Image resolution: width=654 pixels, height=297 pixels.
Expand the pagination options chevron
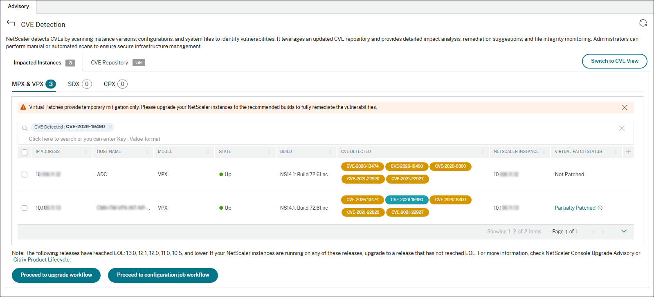pyautogui.click(x=624, y=231)
